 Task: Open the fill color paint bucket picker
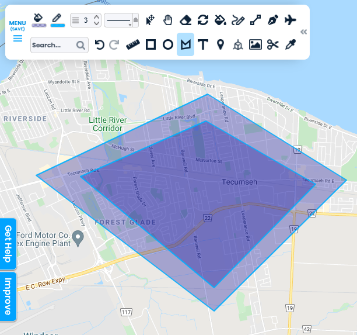[38, 20]
